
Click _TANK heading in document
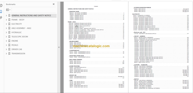71,80
